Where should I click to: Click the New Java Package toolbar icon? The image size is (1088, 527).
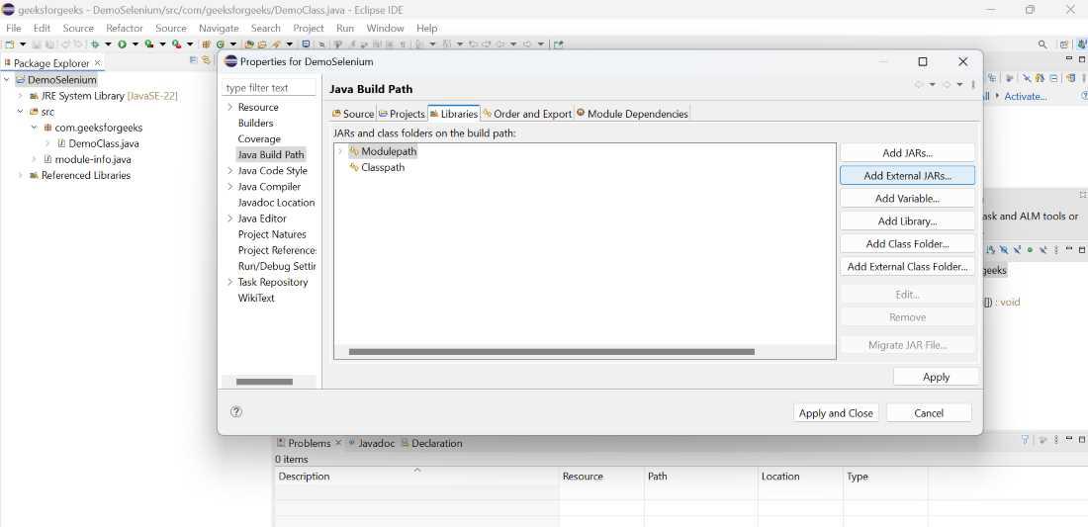coord(207,44)
